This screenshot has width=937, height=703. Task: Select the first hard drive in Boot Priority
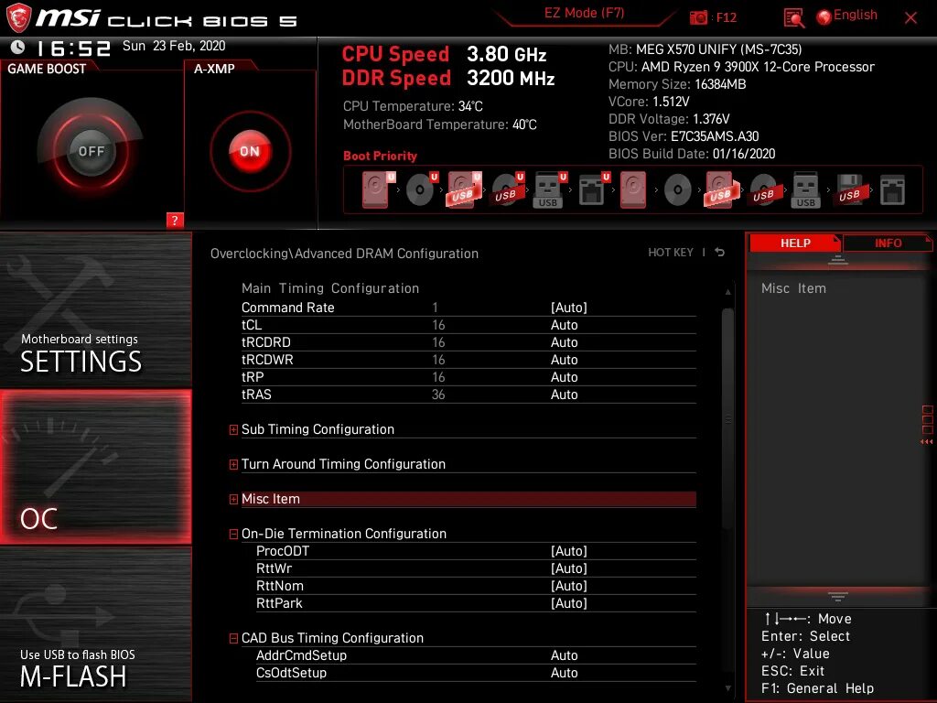click(x=375, y=189)
